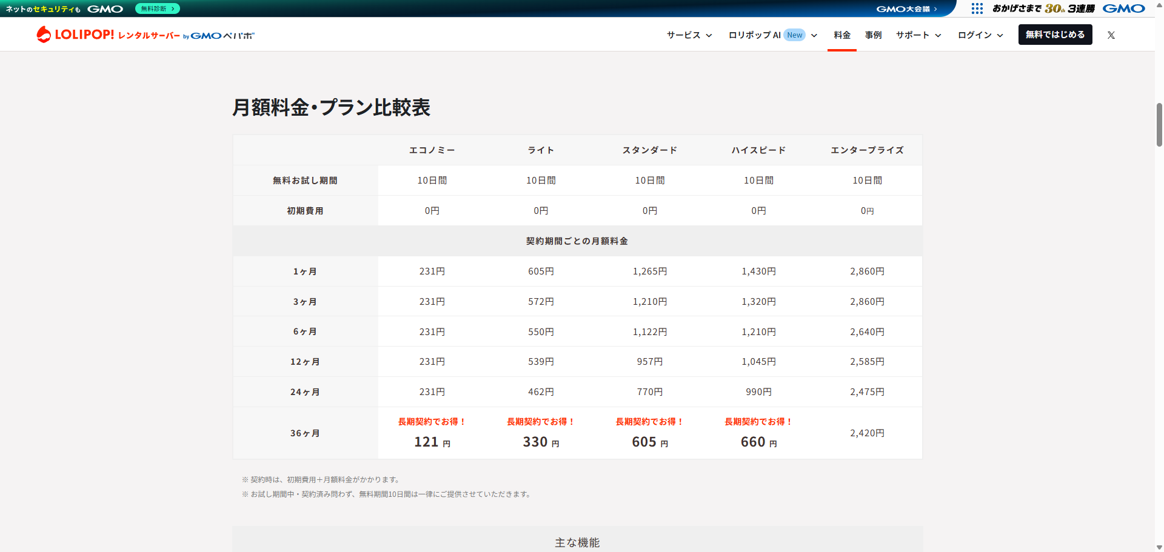The width and height of the screenshot is (1164, 552).
Task: Select the 12ヶ月 row label
Action: 305,362
